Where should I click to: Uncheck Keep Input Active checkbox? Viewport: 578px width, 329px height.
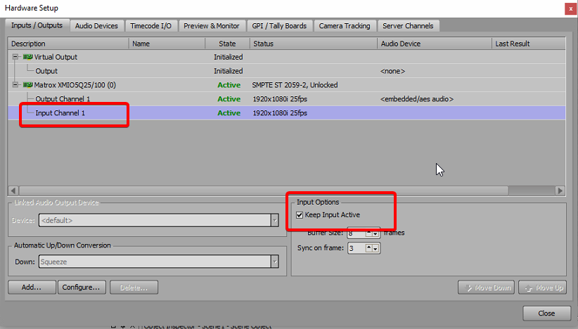coord(300,215)
